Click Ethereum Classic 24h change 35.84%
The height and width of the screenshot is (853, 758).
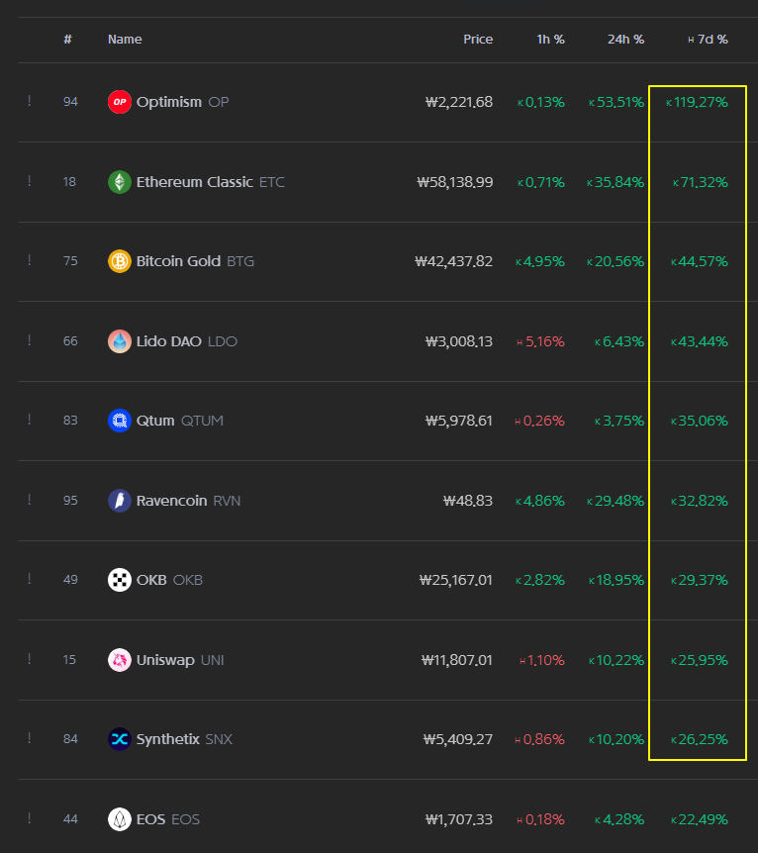coord(616,182)
